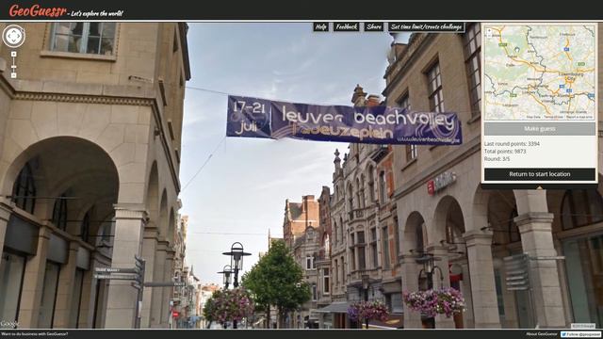Zoom in the guess mini map
603x339 pixels.
click(489, 30)
